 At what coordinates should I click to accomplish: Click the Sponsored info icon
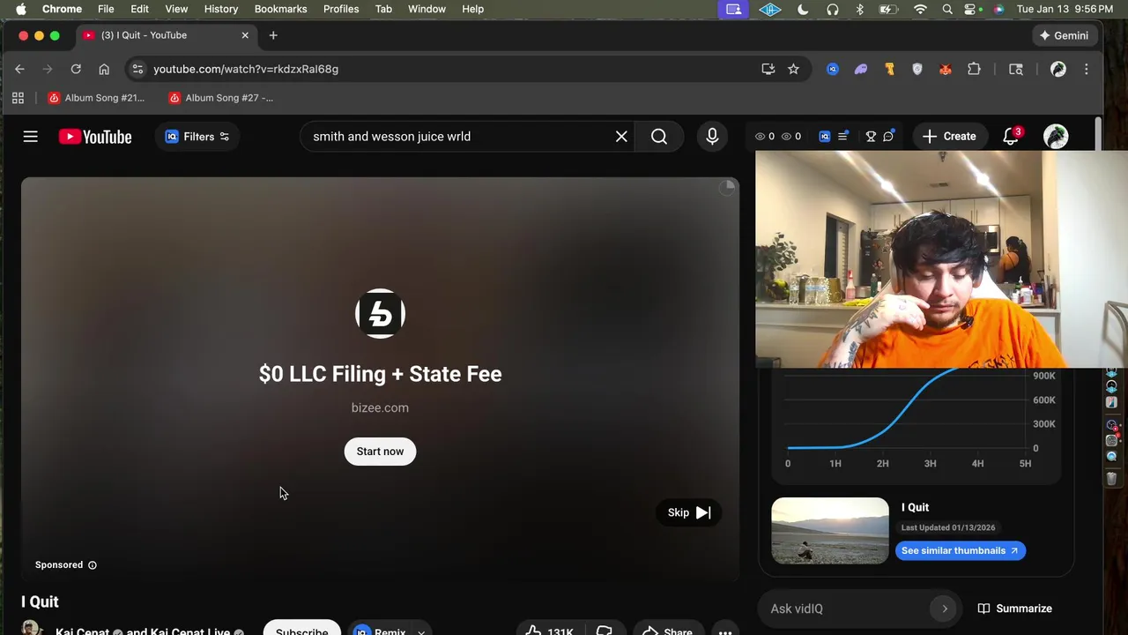coord(93,565)
